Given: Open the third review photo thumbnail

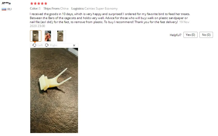Looking at the screenshot, I should 60,36.
